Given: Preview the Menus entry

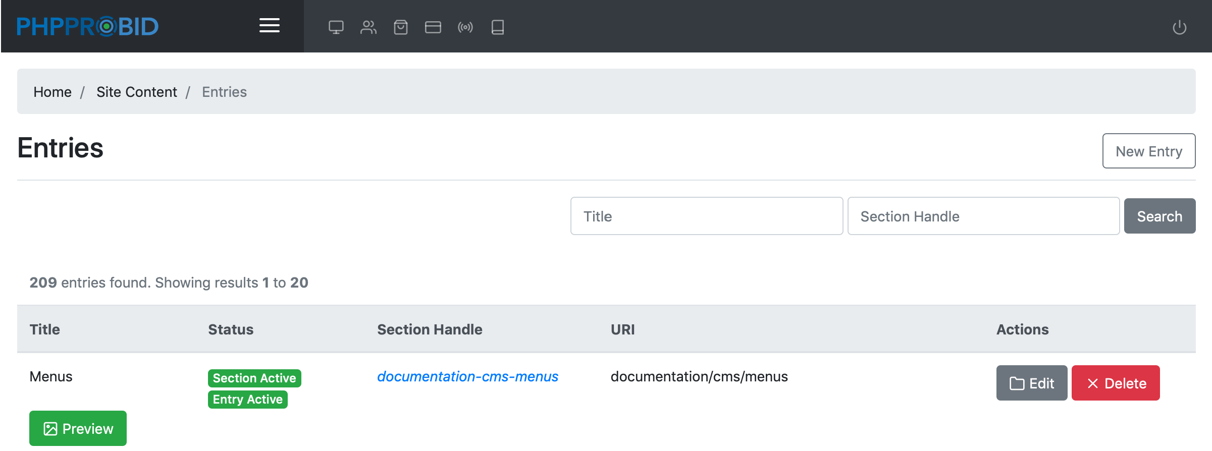Looking at the screenshot, I should point(78,429).
